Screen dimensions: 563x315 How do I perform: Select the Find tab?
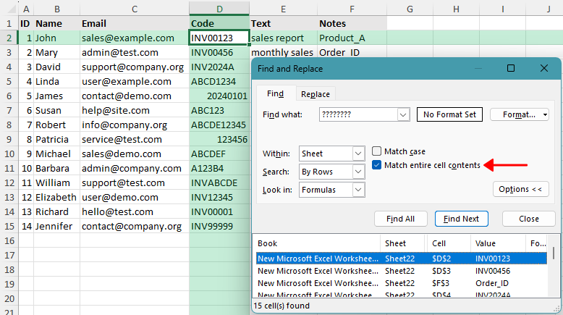click(x=276, y=93)
